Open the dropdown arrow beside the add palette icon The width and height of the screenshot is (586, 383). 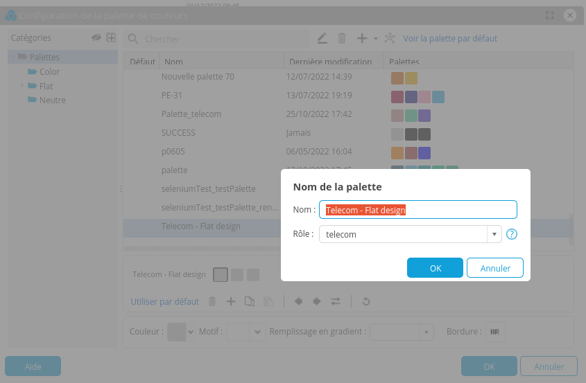[376, 39]
